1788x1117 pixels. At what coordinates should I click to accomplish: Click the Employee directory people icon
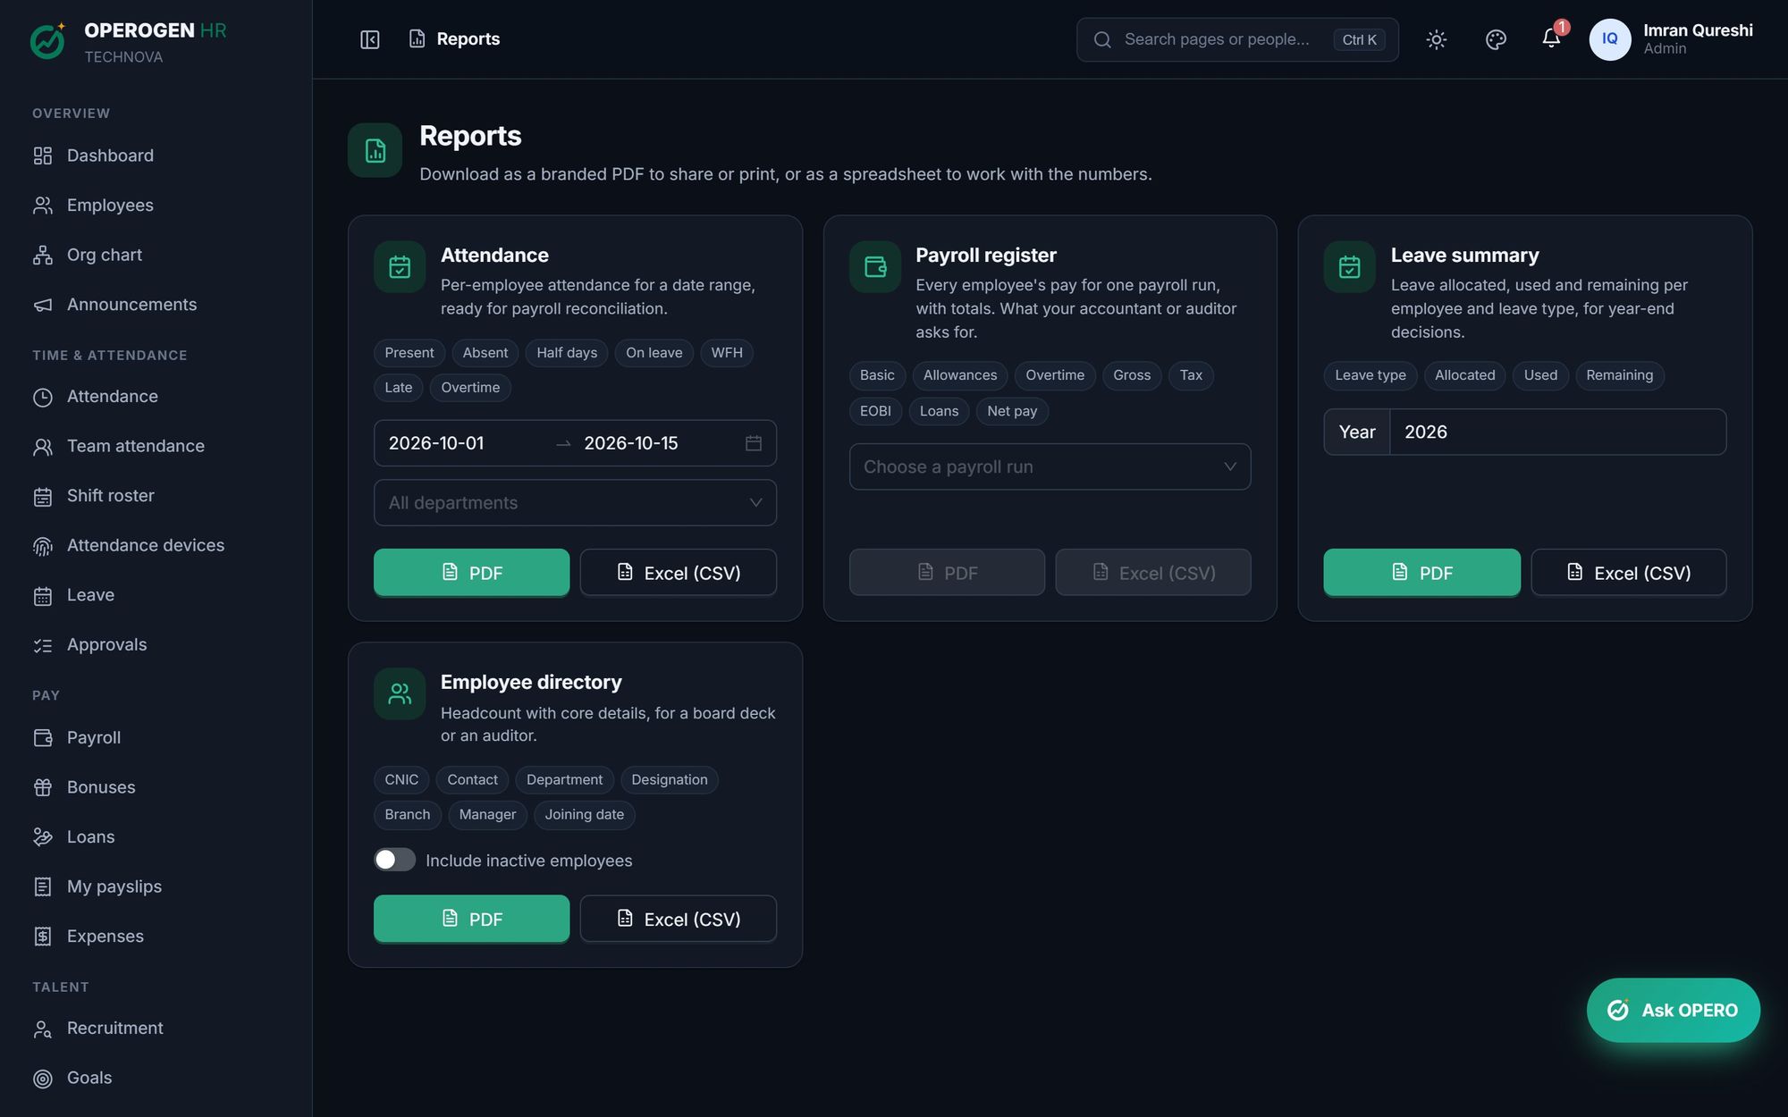400,693
